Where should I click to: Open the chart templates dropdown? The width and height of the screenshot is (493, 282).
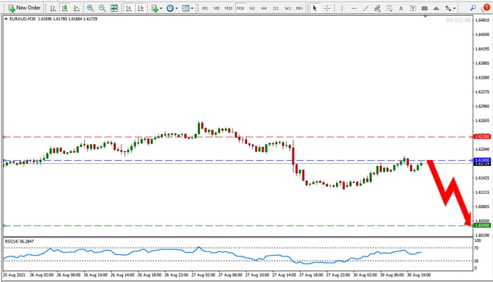point(187,8)
